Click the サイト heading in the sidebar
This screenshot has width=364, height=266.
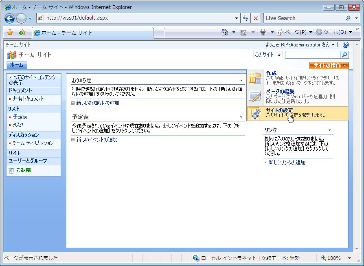click(15, 153)
